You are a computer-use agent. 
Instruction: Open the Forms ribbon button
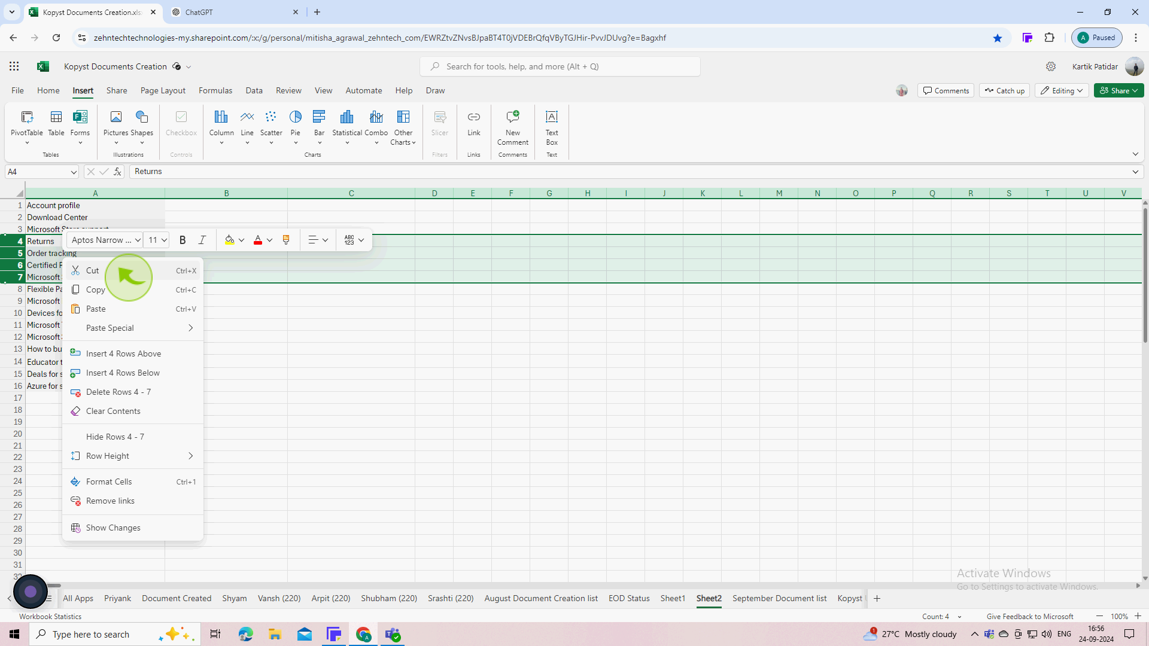[80, 126]
